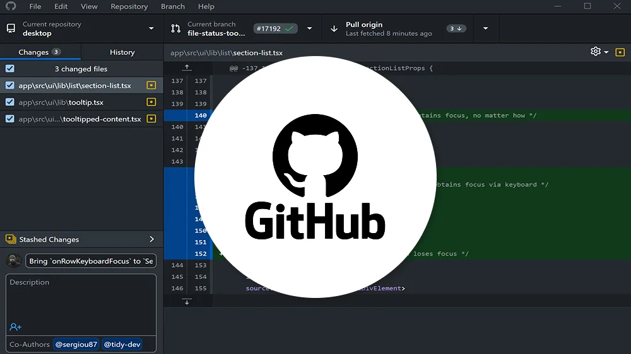Viewport: 631px width, 354px height.
Task: Click diff line number 152 added row
Action: (201, 254)
